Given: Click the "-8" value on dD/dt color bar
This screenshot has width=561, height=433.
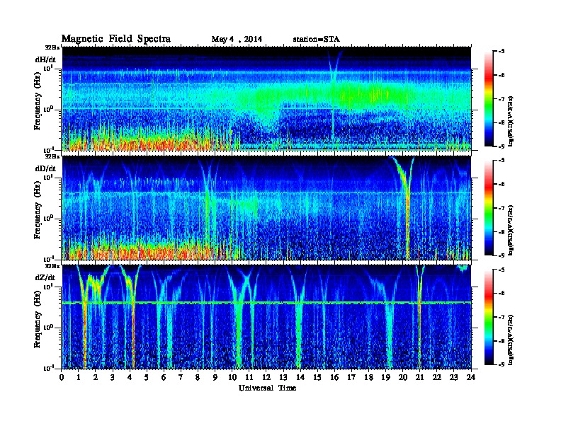Looking at the screenshot, I should pyautogui.click(x=501, y=231).
